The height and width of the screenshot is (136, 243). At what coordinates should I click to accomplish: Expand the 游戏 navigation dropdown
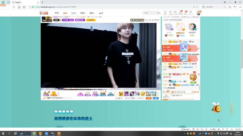[92, 13]
